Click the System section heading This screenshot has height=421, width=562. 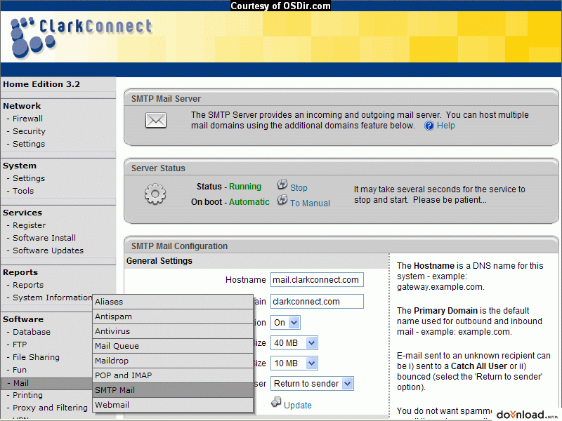[x=20, y=166]
